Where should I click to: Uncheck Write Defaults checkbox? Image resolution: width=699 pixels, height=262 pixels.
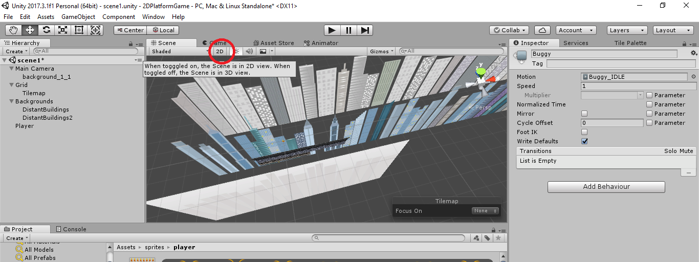click(584, 141)
